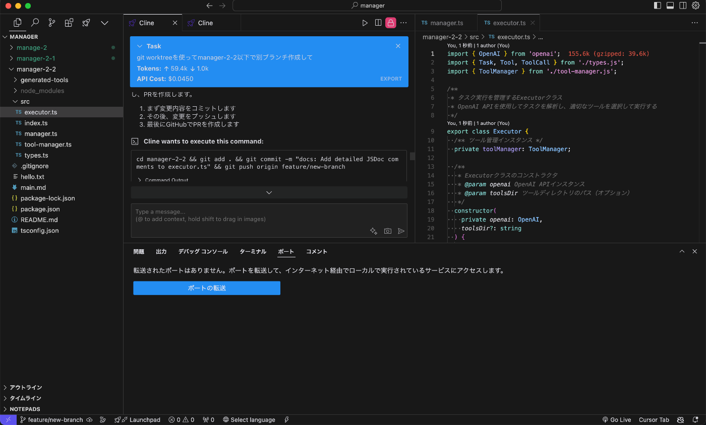
Task: Toggle the problems counter in the status bar
Action: pos(181,419)
